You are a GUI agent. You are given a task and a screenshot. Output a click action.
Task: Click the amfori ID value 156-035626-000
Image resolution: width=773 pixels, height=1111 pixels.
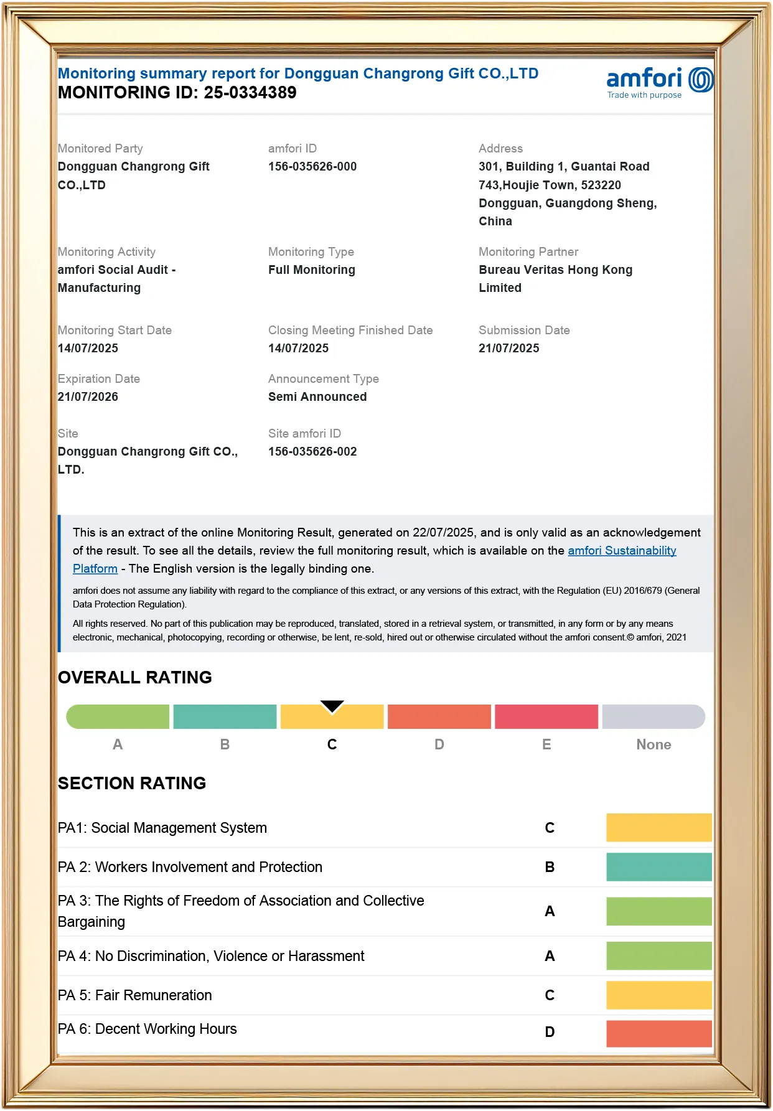312,167
